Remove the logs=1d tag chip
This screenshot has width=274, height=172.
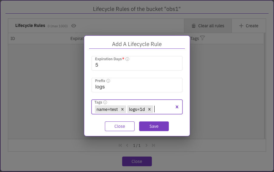(149, 109)
